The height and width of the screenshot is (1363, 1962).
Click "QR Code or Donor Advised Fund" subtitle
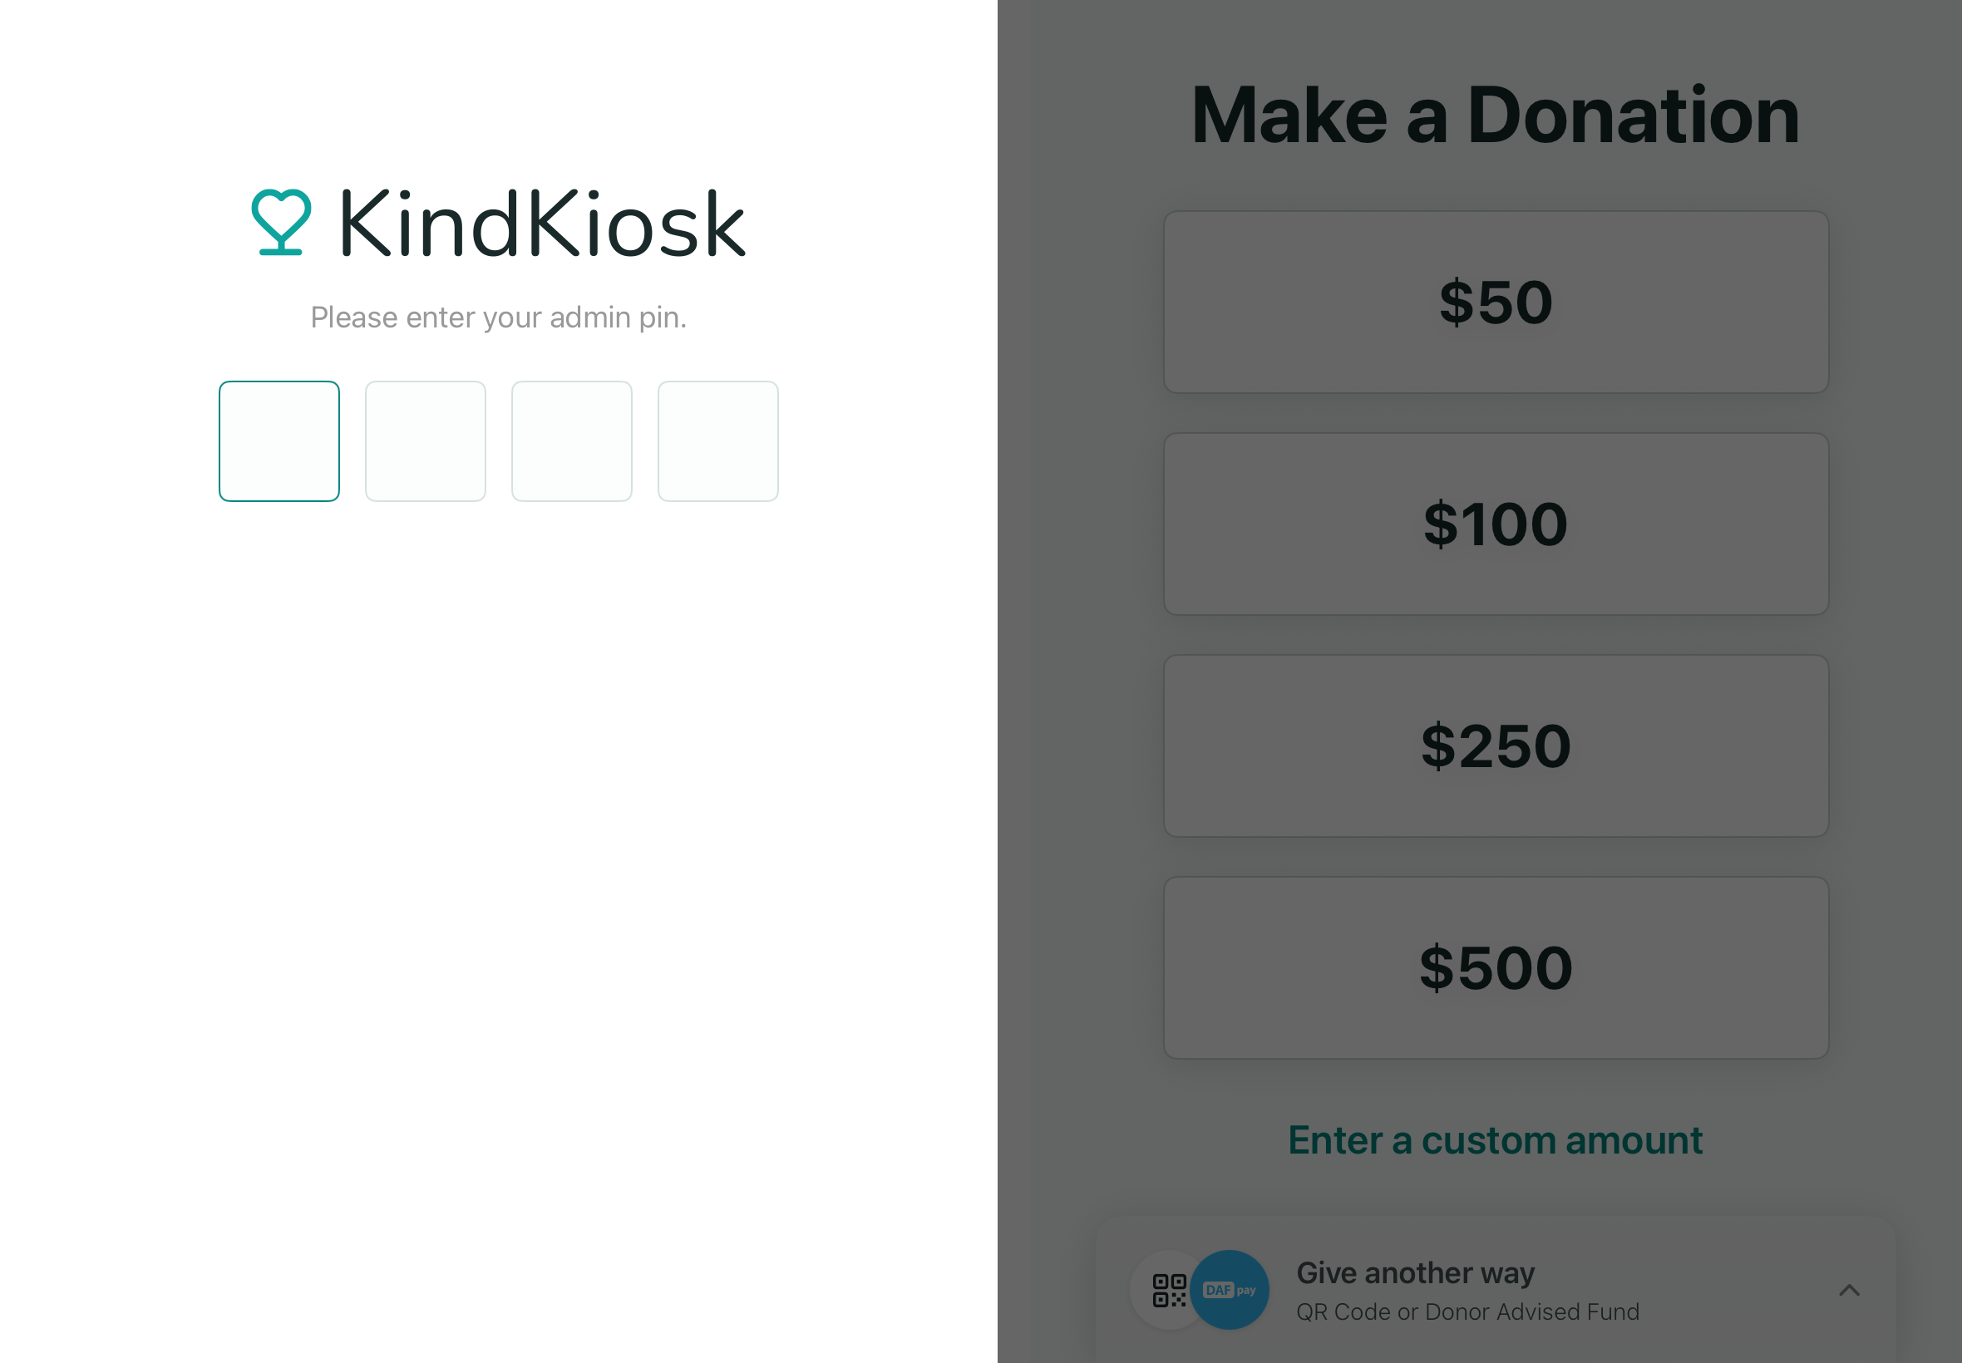(1467, 1311)
